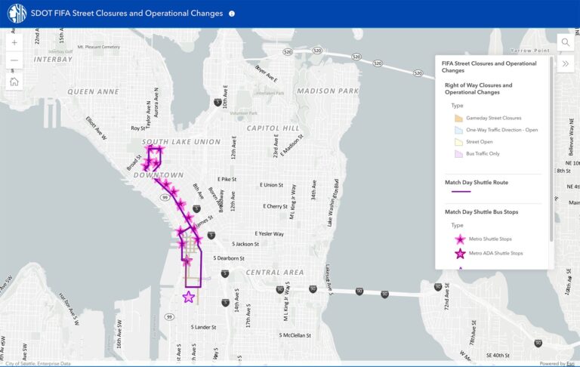Click the I-5 shield near 14th Ave S
The width and height of the screenshot is (580, 367).
(225, 303)
